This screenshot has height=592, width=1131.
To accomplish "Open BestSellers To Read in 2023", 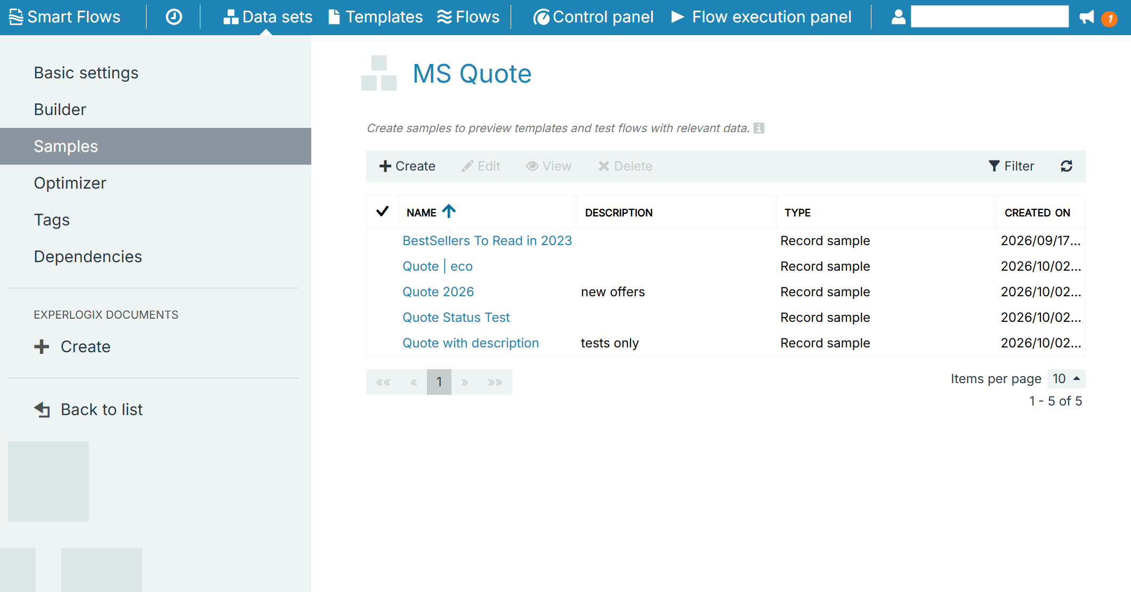I will [487, 240].
